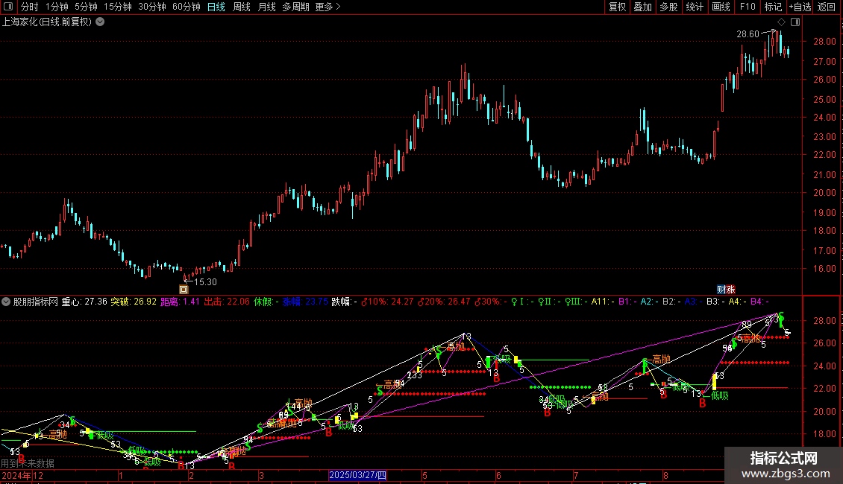Click the 28.60 high price label
Viewport: 843px width, 484px height.
click(748, 34)
